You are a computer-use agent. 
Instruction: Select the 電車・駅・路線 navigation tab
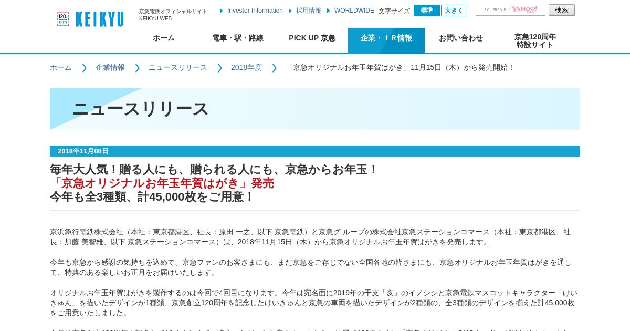[x=238, y=38]
